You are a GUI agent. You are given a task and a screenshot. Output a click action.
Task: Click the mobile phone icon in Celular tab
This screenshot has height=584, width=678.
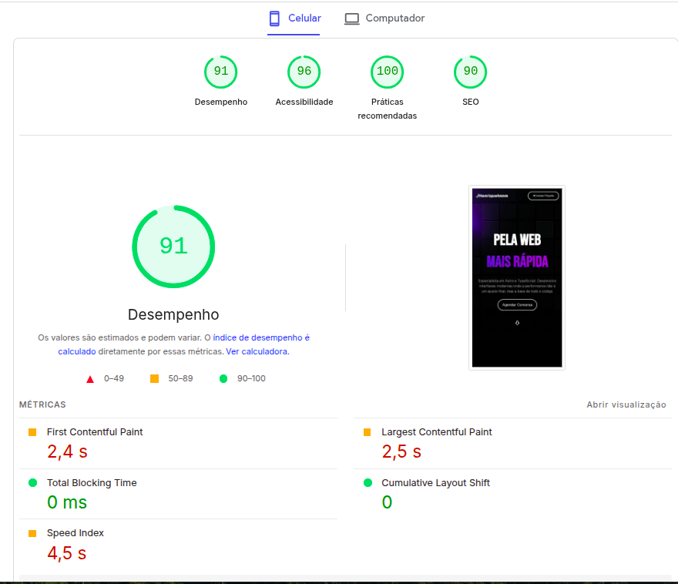click(274, 18)
